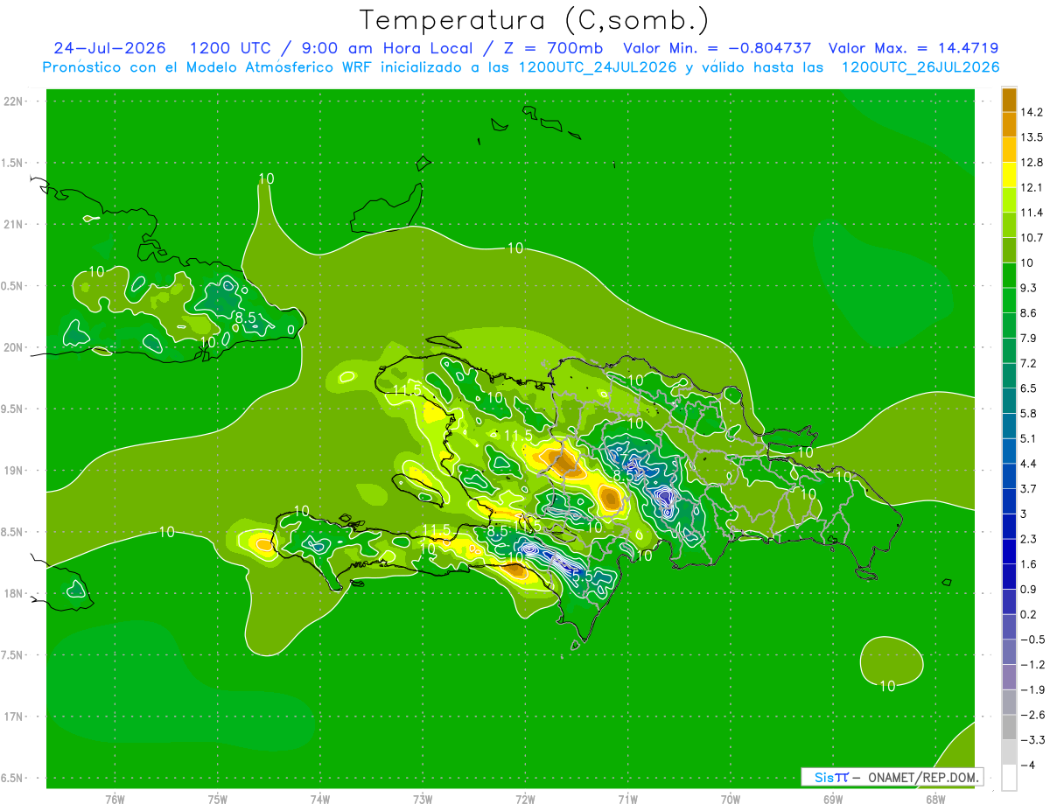The image size is (1050, 811).
Task: Pick the dark-blue swatch between 2.3 and 1.6
Action: click(x=1009, y=551)
